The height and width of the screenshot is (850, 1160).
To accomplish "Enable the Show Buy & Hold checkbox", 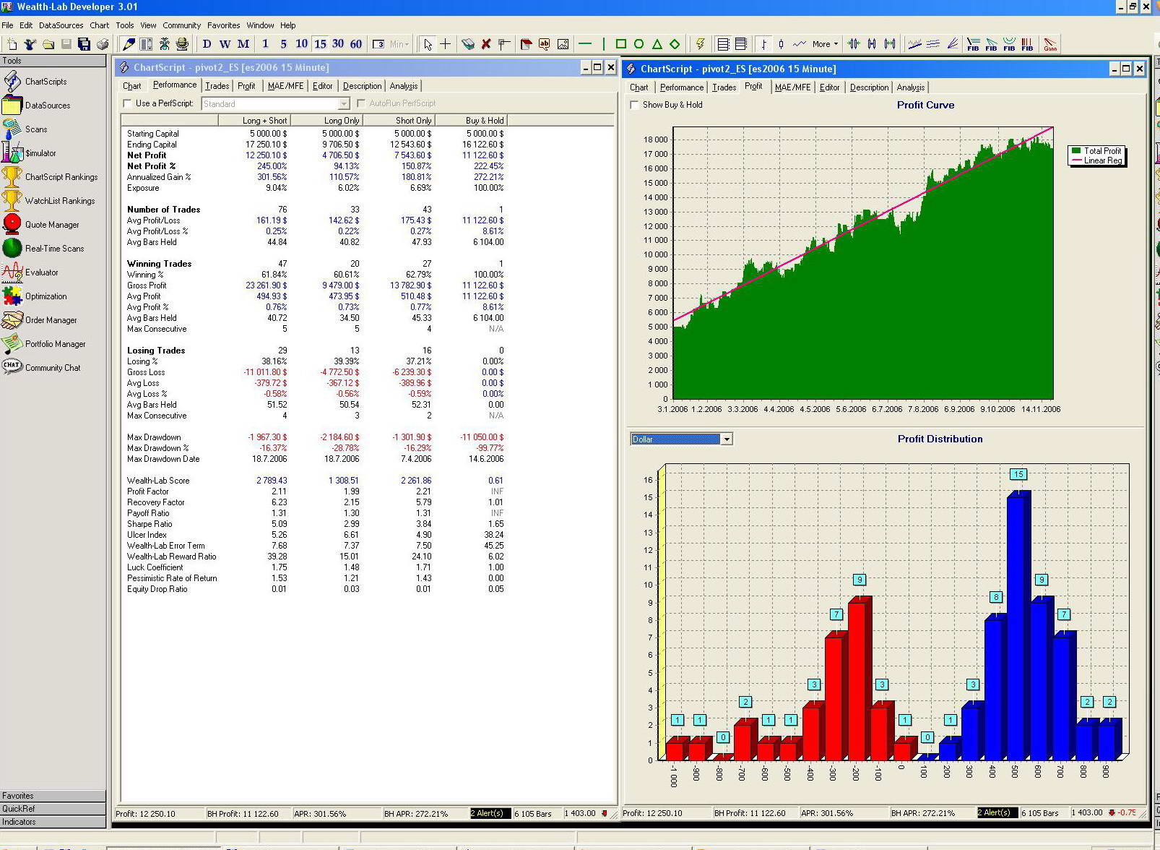I will (635, 105).
